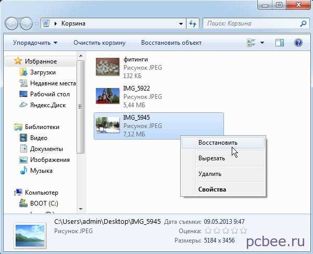
Task: Click the Forward navigation arrow button
Action: [x=26, y=23]
